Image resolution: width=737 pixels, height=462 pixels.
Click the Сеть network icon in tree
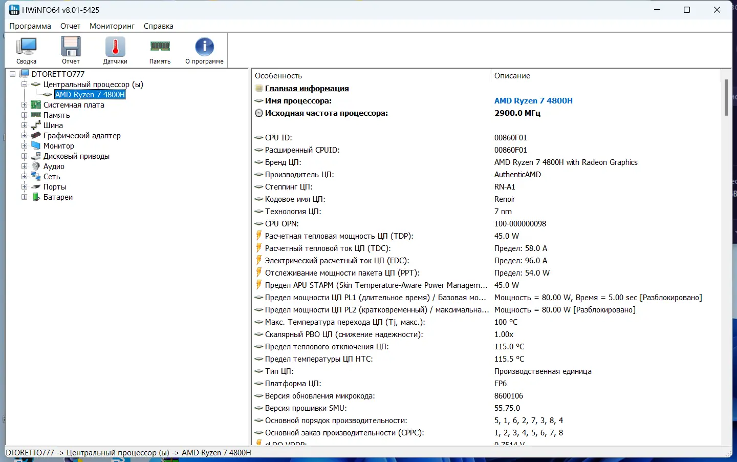coord(36,176)
